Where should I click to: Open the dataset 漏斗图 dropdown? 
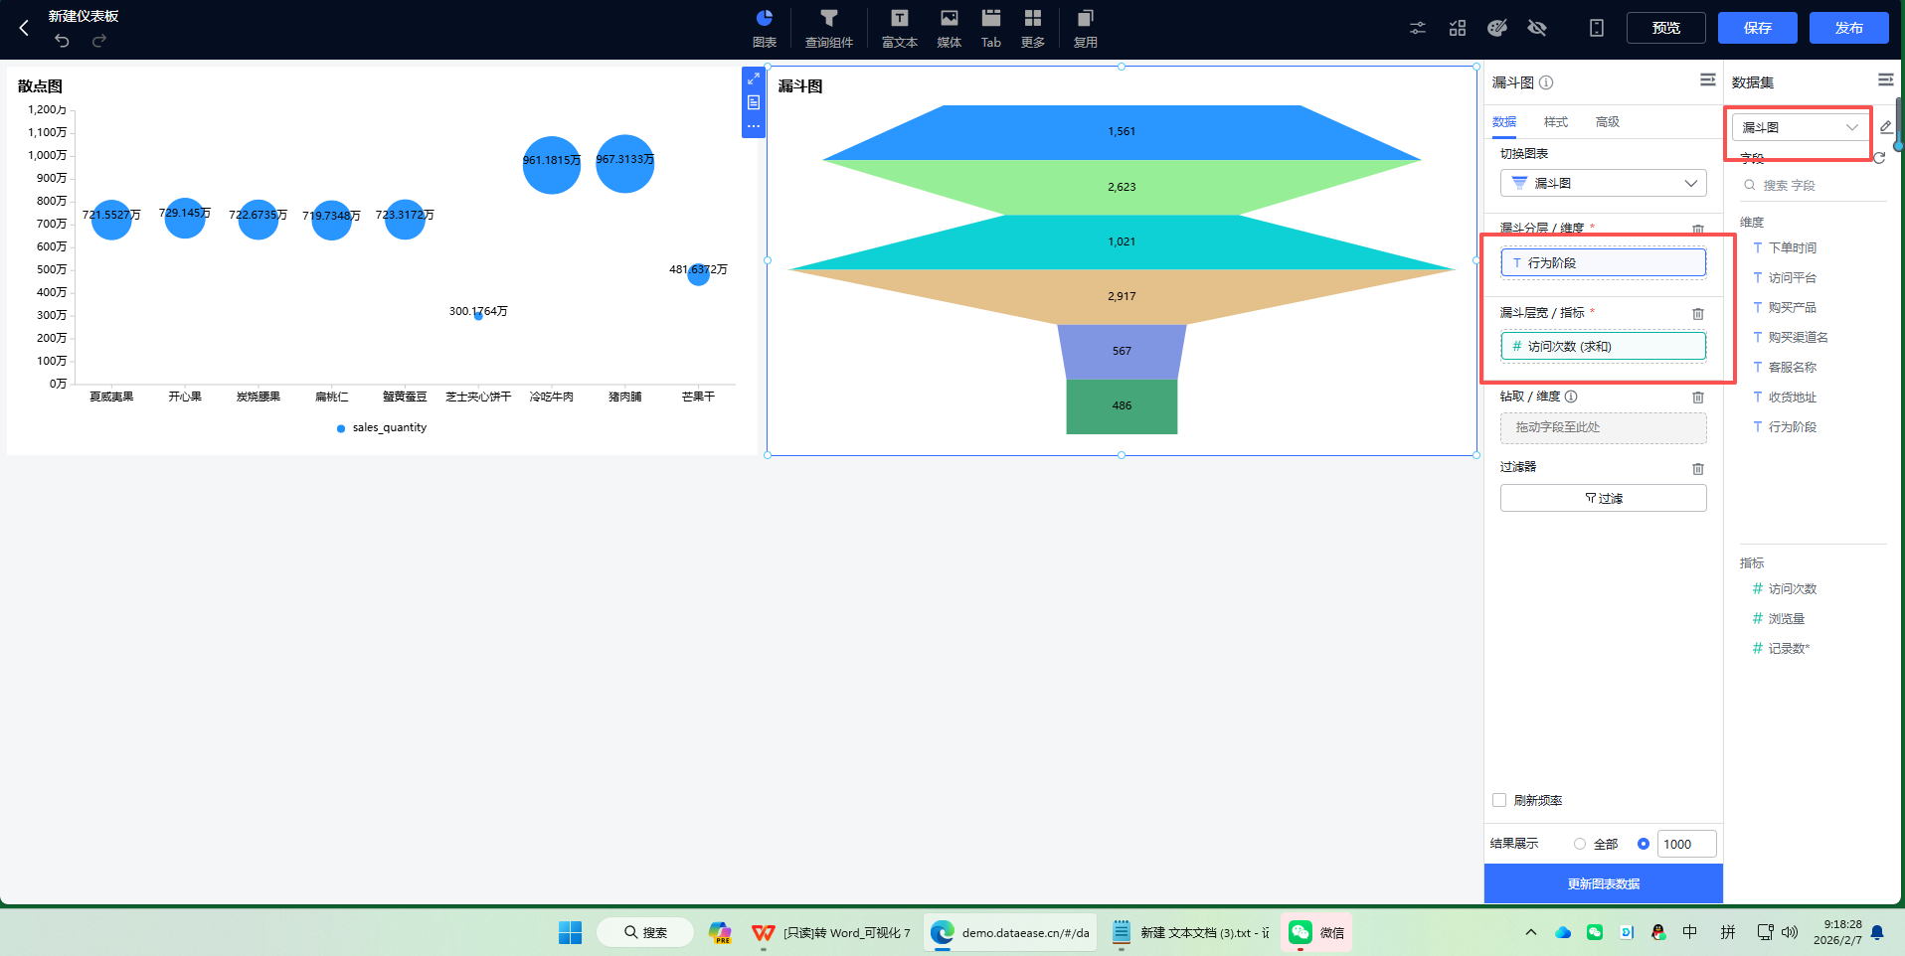tap(1801, 127)
